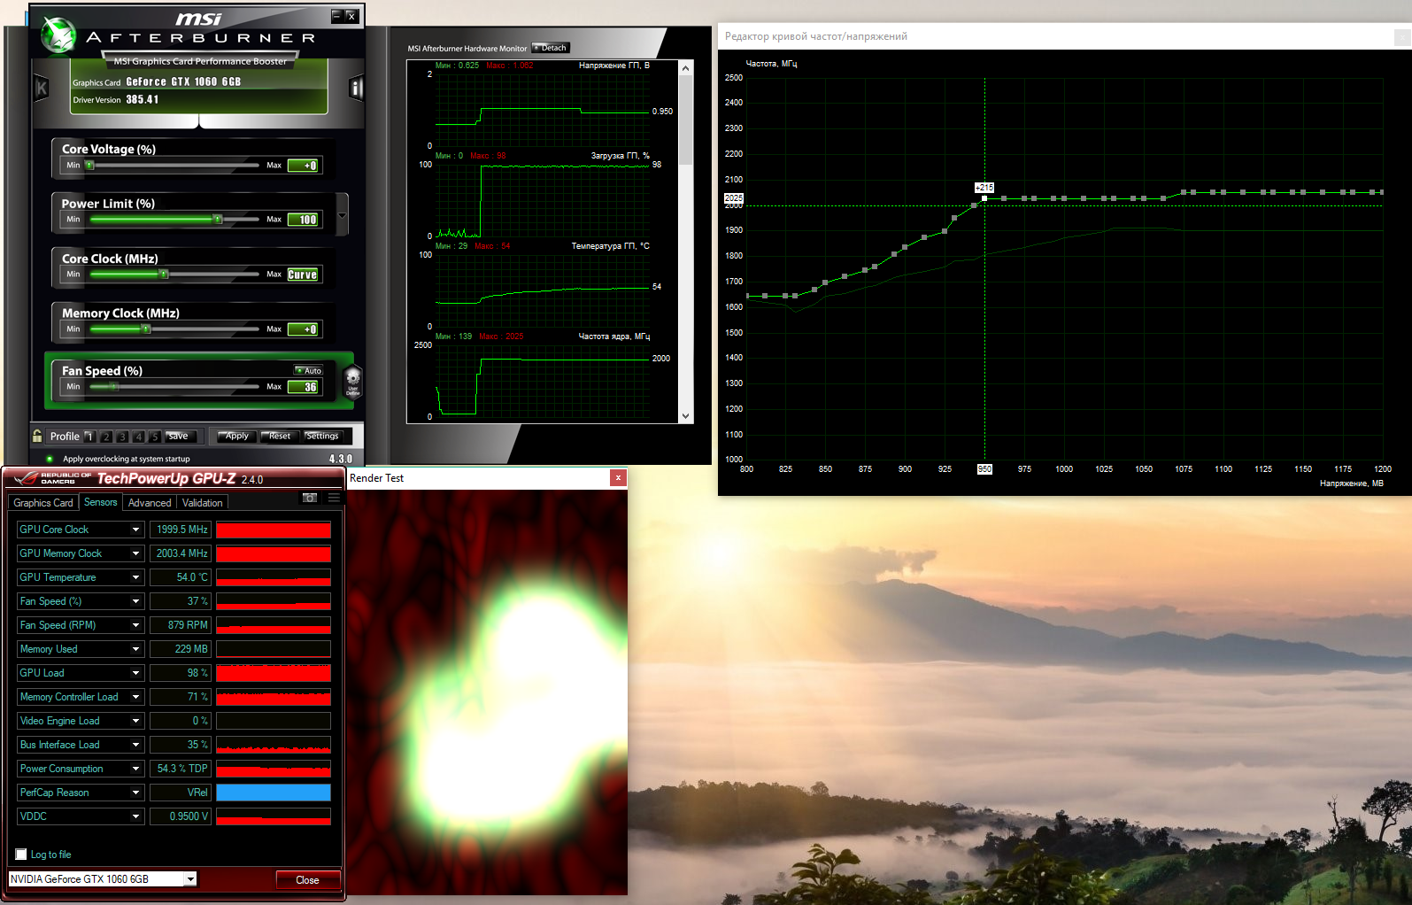Toggle Apply overclocking at system startup

pyautogui.click(x=50, y=459)
